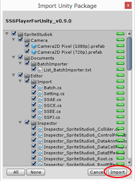This screenshot has height=181, width=135.
Task: Collapse the Import subfolder
Action: tap(20, 81)
